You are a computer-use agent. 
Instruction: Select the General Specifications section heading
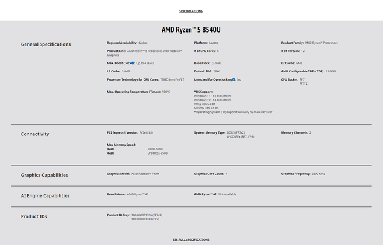[x=46, y=44]
